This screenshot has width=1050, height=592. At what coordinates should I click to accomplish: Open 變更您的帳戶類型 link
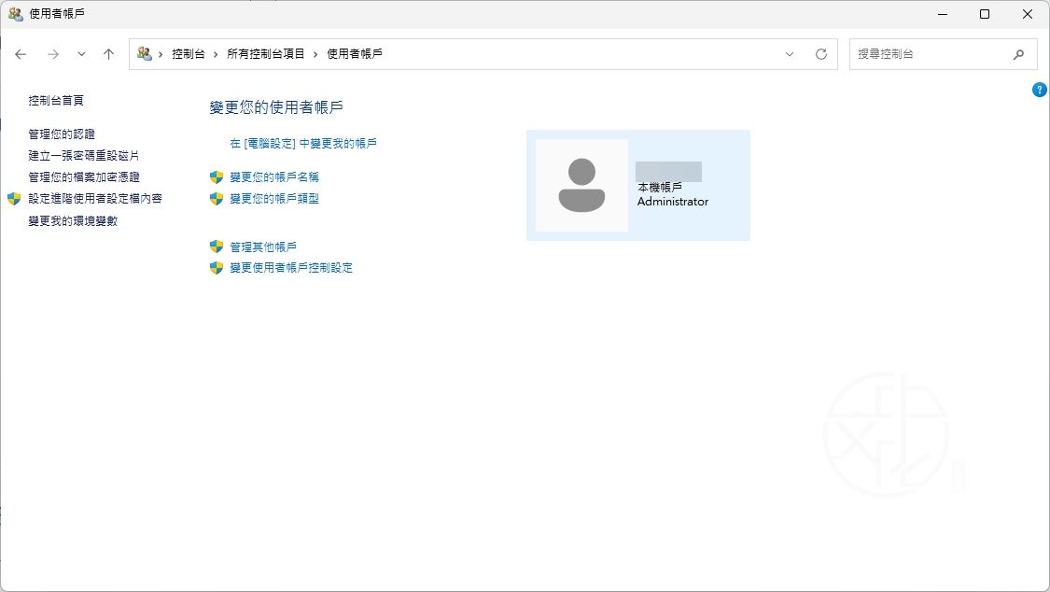tap(274, 198)
